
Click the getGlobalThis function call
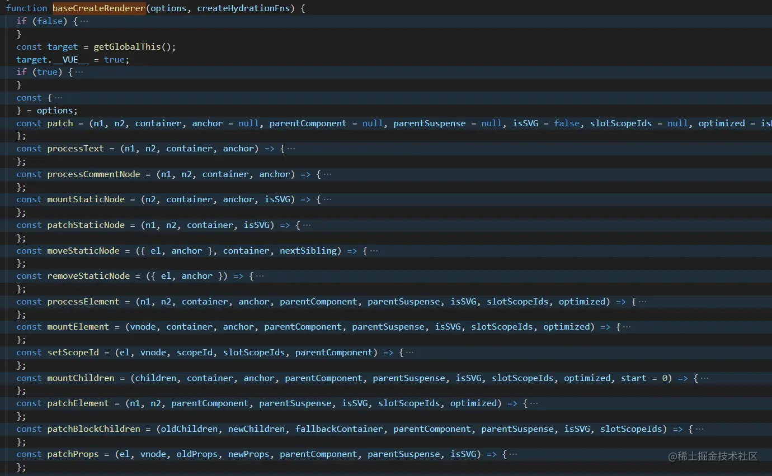click(127, 47)
